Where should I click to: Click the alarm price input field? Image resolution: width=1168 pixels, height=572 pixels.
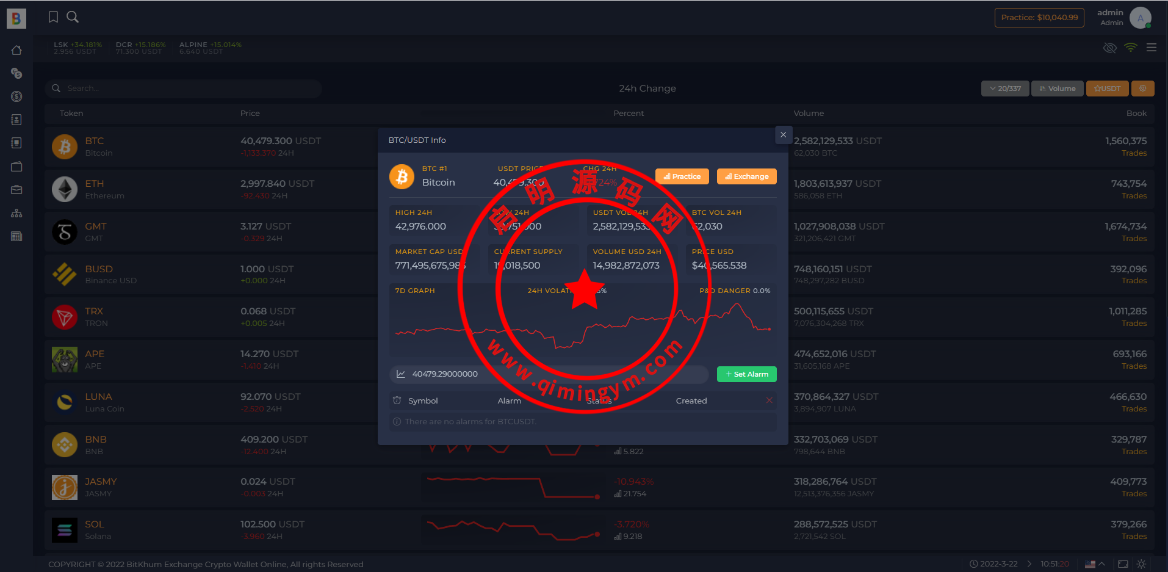click(x=549, y=374)
